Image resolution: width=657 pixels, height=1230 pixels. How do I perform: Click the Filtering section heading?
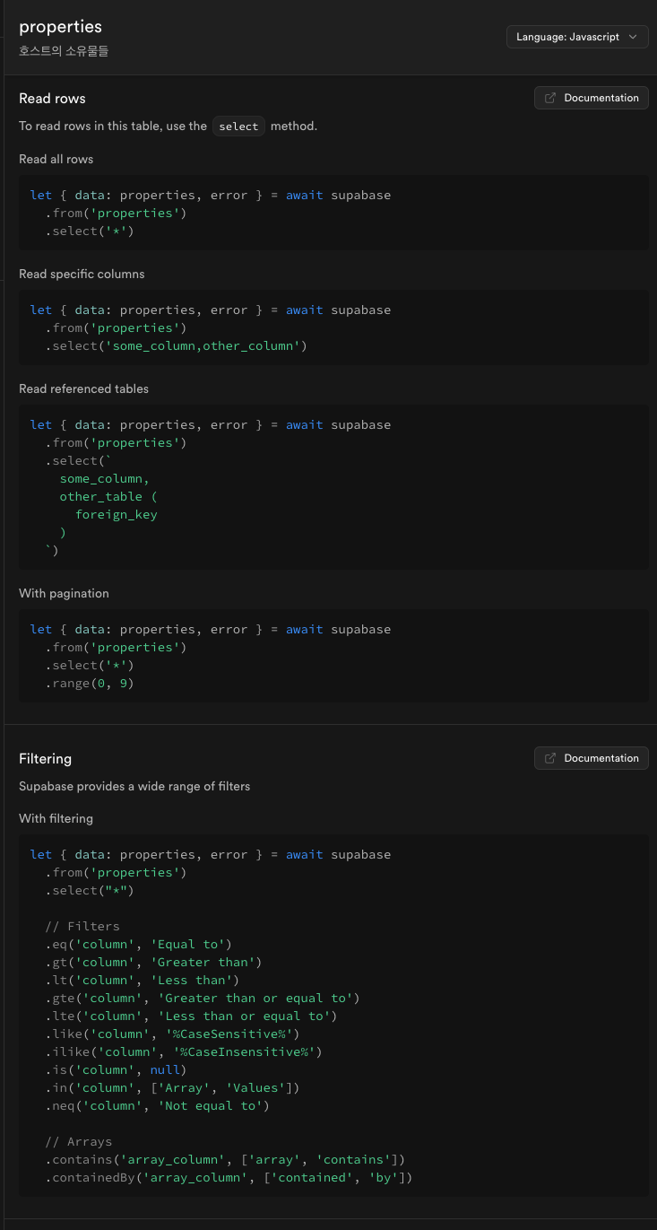[46, 758]
